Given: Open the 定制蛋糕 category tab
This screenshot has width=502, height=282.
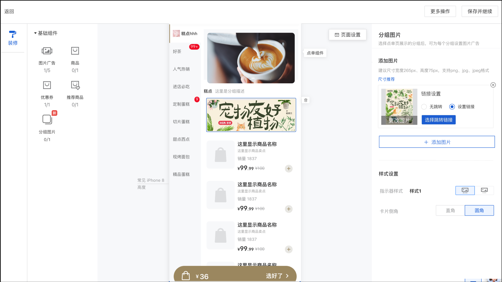Looking at the screenshot, I should (181, 104).
